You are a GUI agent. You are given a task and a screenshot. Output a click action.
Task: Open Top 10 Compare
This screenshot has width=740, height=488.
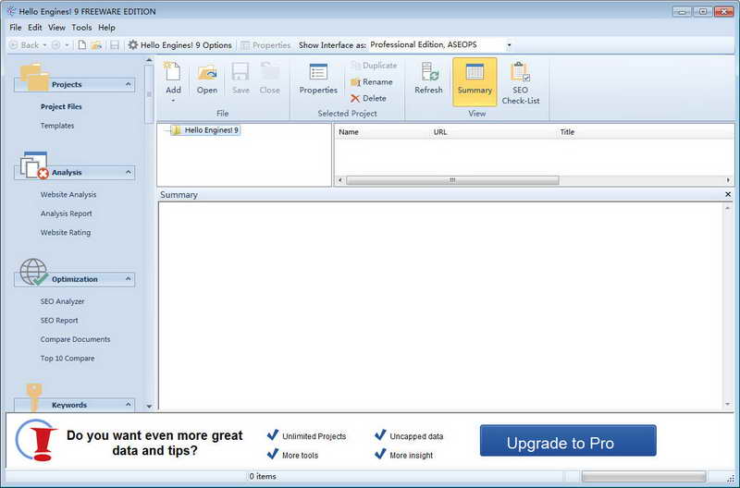[68, 359]
